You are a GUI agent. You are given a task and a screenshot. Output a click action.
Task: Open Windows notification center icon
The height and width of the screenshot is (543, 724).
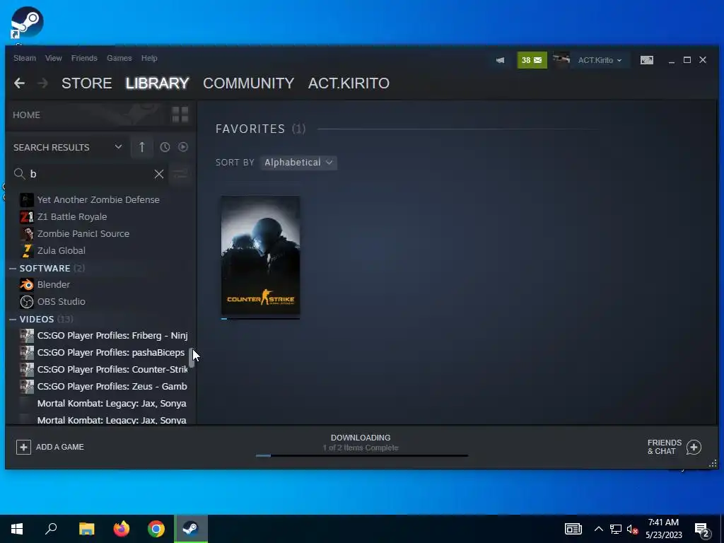pyautogui.click(x=702, y=530)
